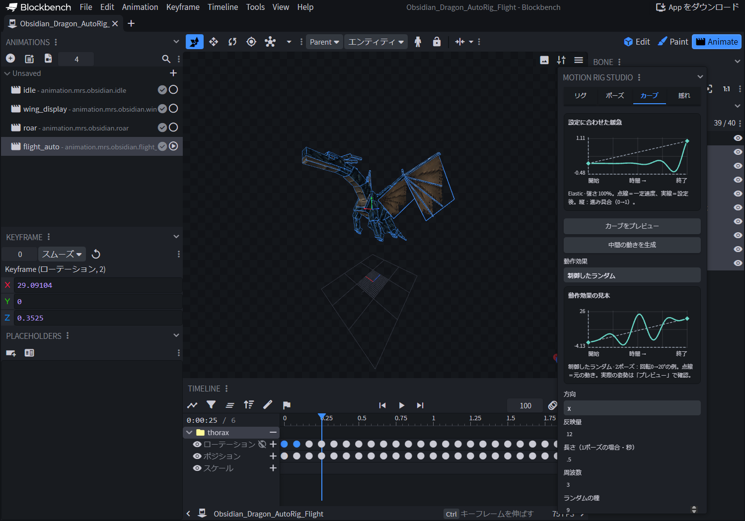
Task: Toggle the graph editor icon in timeline
Action: pyautogui.click(x=192, y=405)
